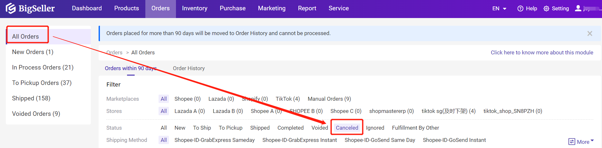Filter by Shopee-ID-GrabExpress Instant
This screenshot has width=602, height=148.
pos(299,140)
